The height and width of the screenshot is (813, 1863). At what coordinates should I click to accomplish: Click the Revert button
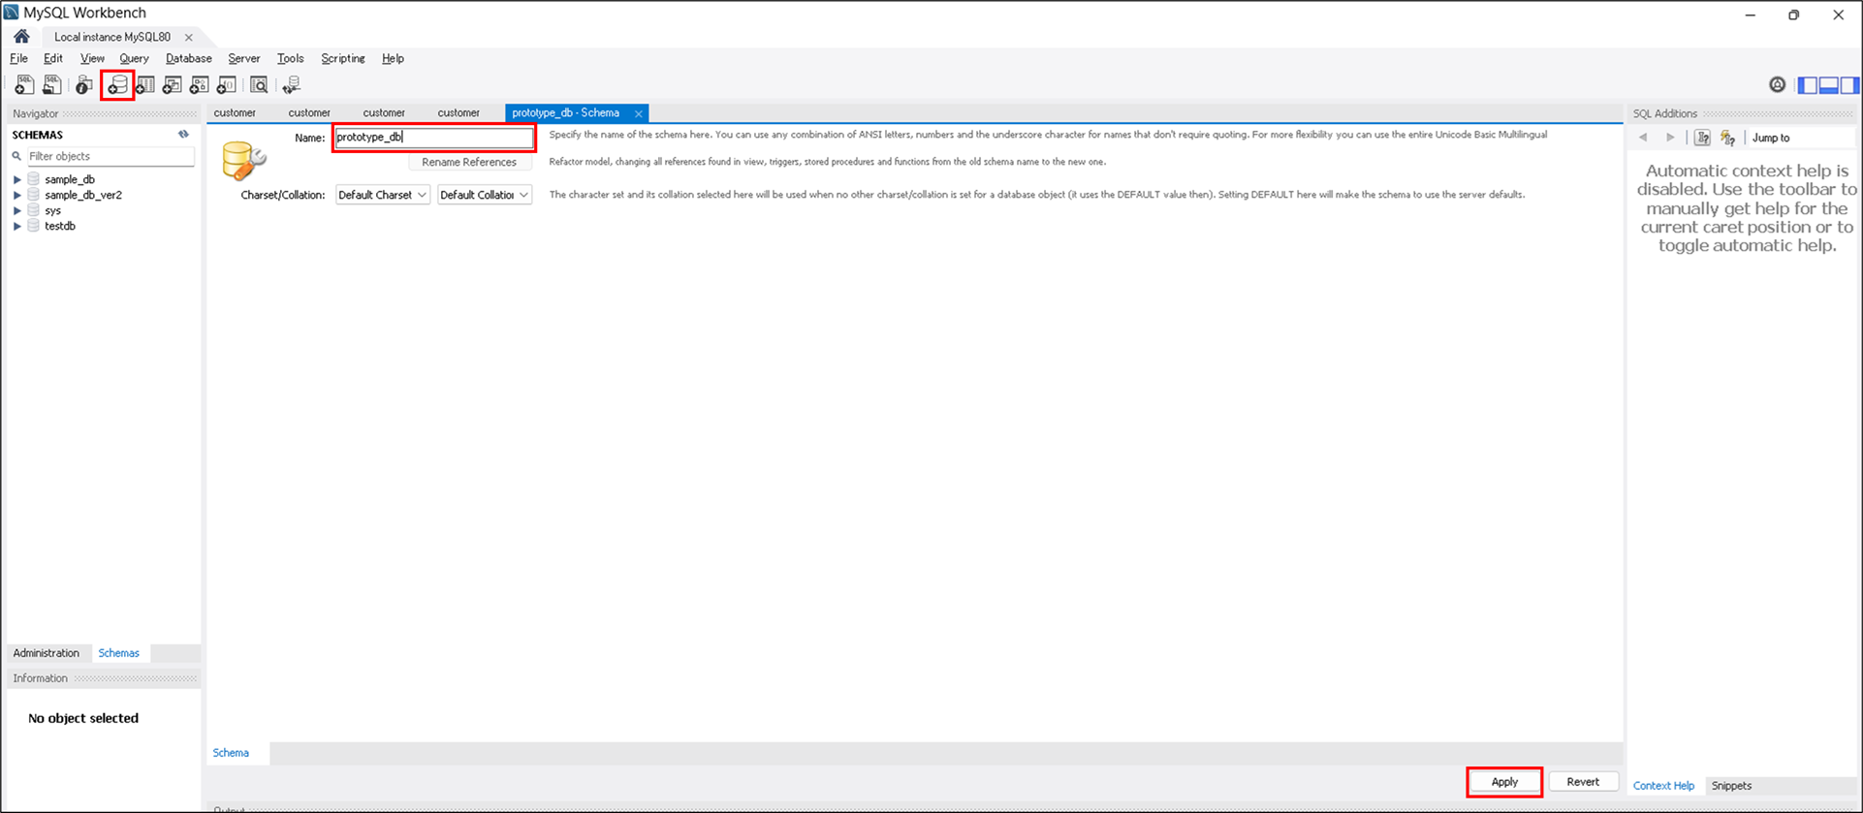(1583, 782)
